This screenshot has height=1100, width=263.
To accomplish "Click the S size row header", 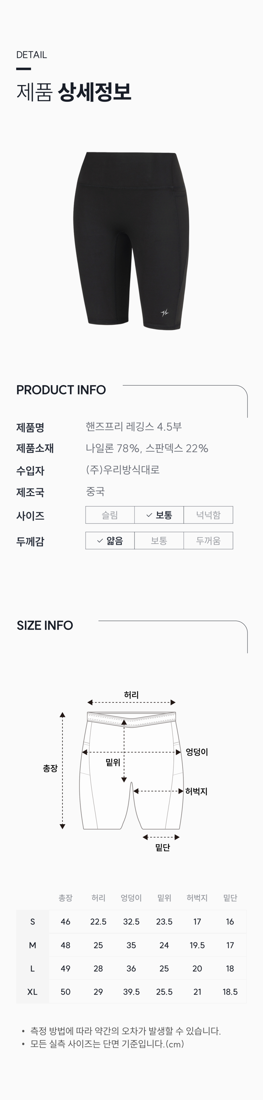I will (32, 922).
